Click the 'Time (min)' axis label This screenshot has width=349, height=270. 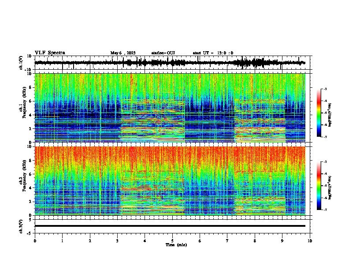tap(176, 245)
